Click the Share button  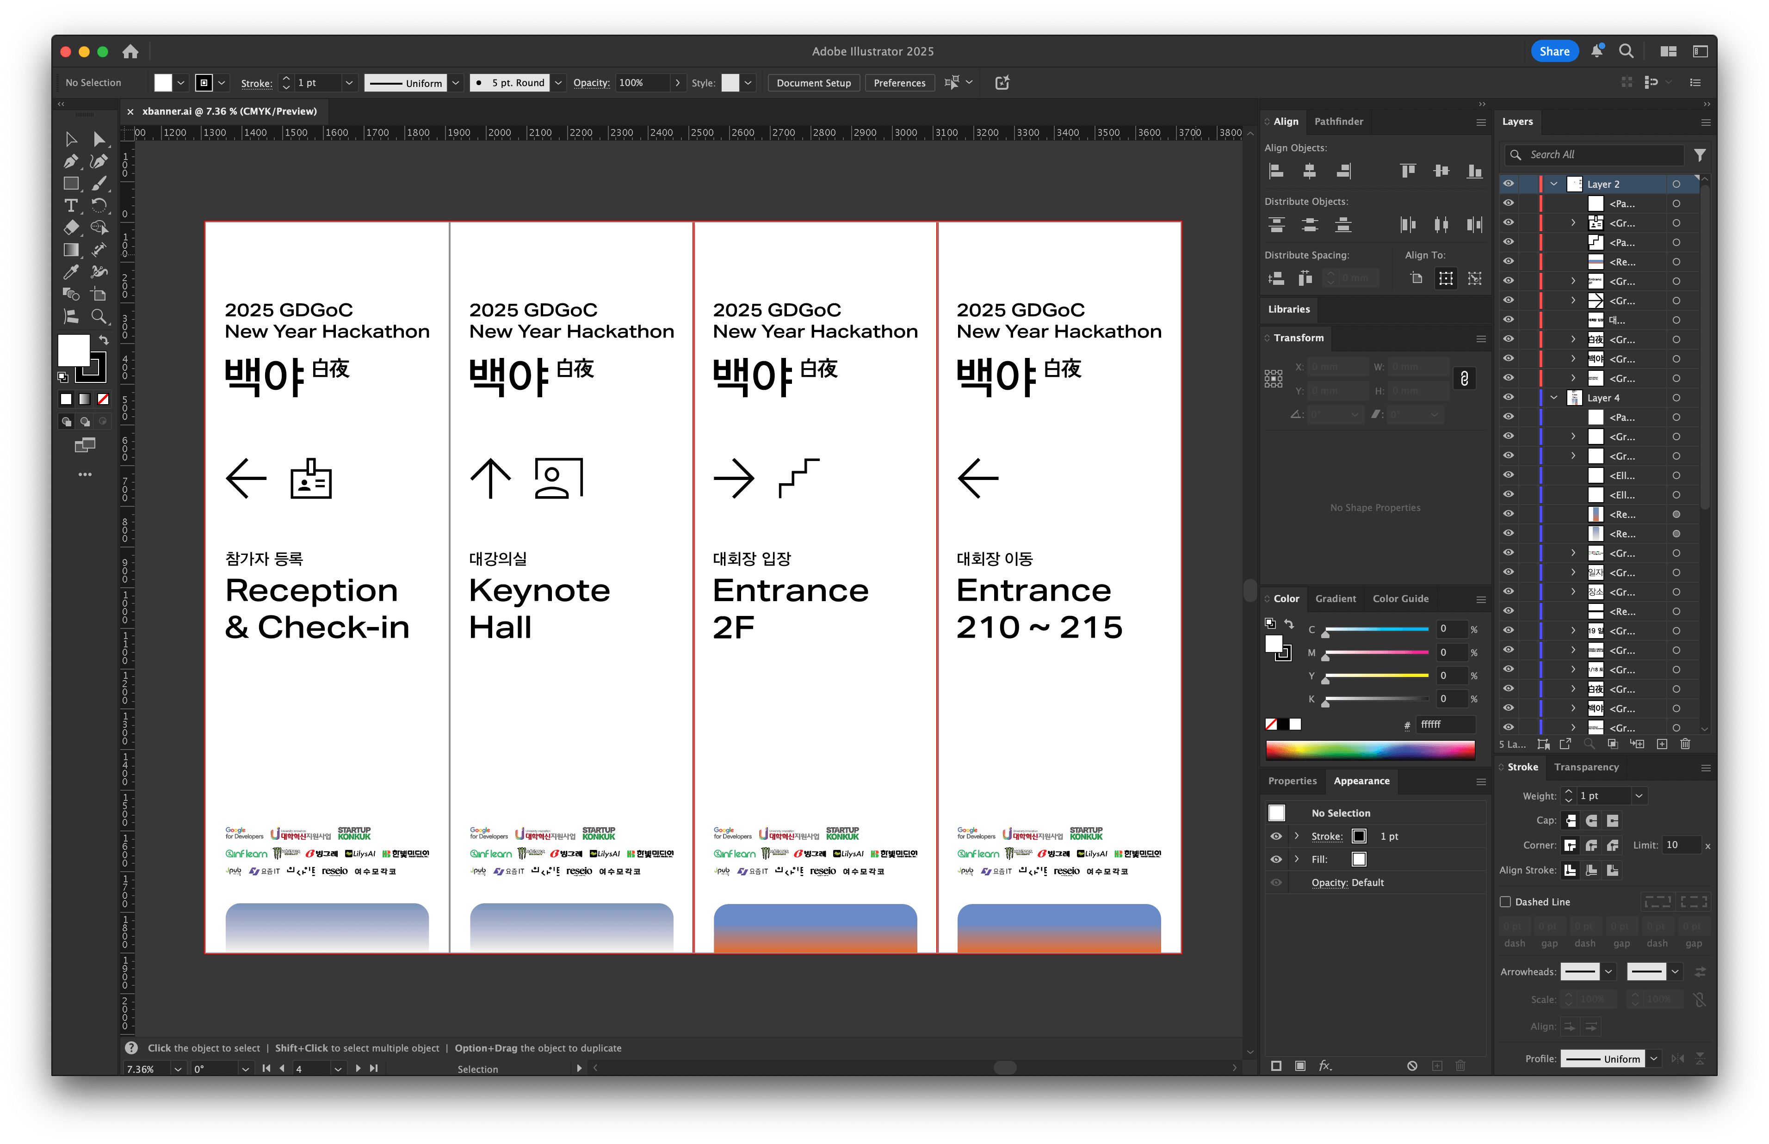coord(1554,50)
